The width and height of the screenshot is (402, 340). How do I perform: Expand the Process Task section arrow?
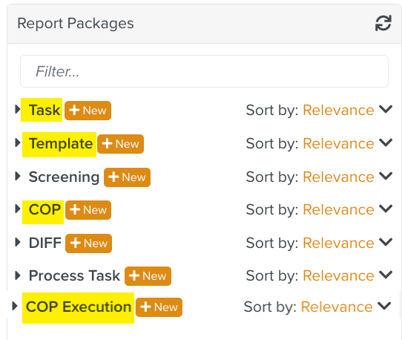pos(18,275)
